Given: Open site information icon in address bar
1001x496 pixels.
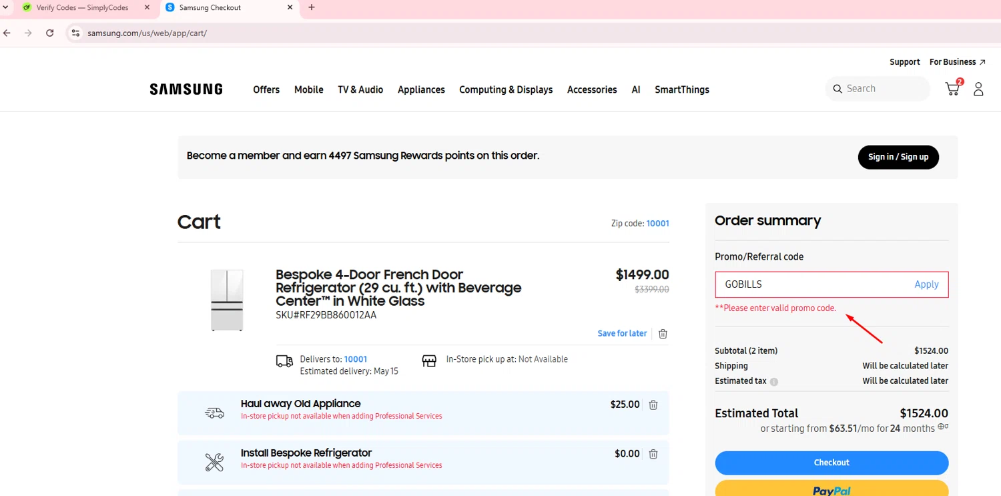Looking at the screenshot, I should pyautogui.click(x=75, y=33).
